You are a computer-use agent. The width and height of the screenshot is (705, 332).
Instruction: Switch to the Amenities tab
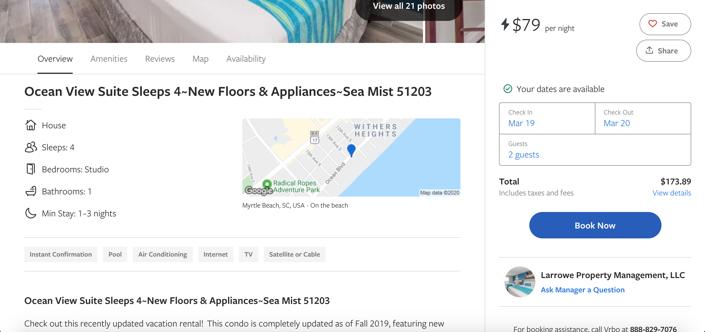click(109, 59)
